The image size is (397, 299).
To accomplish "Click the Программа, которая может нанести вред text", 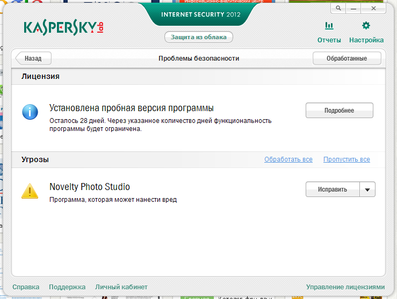I will (x=113, y=200).
